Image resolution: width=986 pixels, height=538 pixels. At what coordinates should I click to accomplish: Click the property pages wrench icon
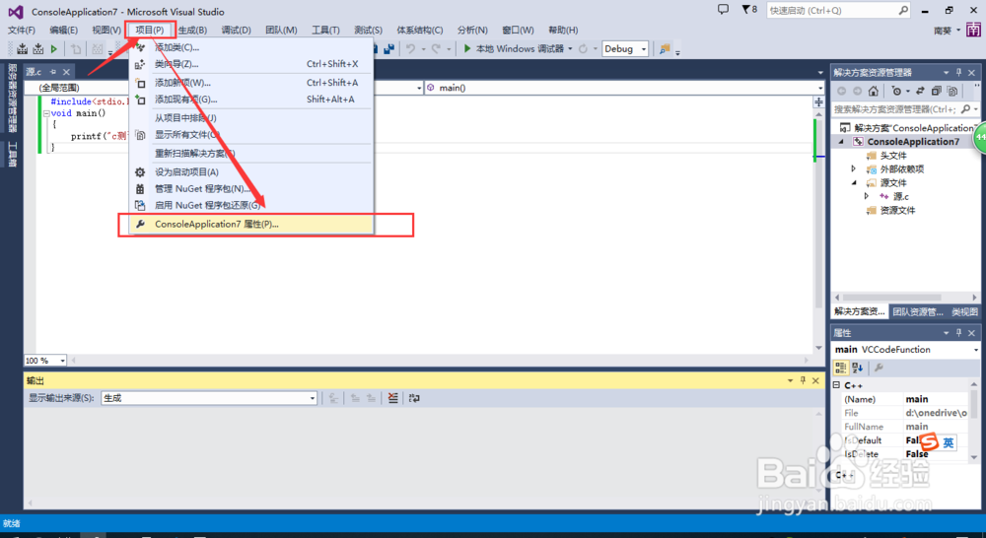click(879, 368)
